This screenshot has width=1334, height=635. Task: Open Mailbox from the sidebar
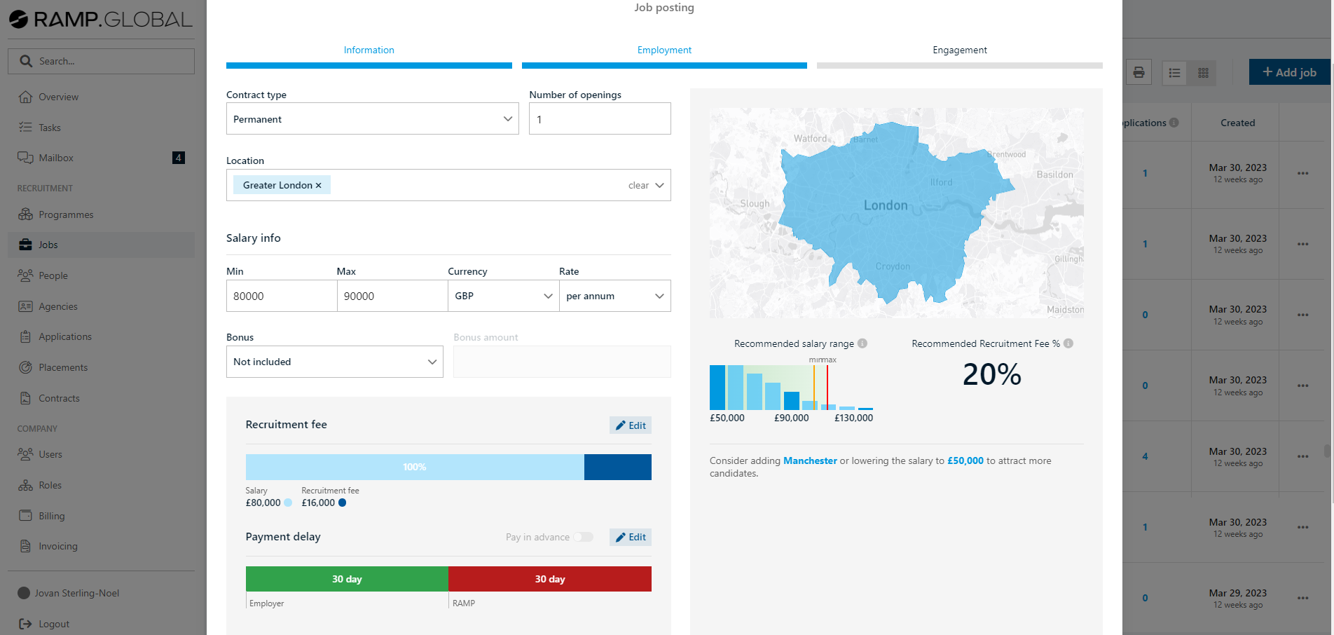(x=56, y=158)
